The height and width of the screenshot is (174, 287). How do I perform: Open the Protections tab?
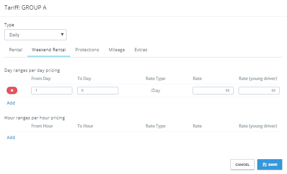(x=87, y=50)
